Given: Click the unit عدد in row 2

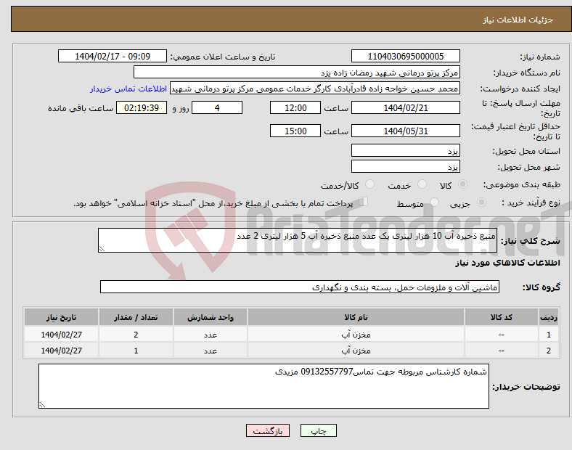Looking at the screenshot, I should (x=210, y=351).
